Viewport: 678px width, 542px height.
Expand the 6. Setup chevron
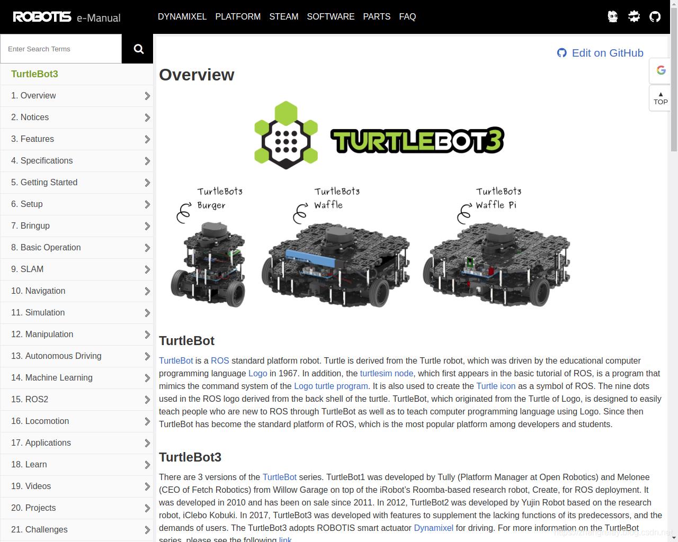click(x=147, y=204)
